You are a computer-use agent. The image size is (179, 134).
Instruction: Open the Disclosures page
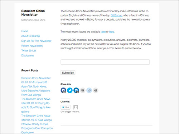coord(28,55)
